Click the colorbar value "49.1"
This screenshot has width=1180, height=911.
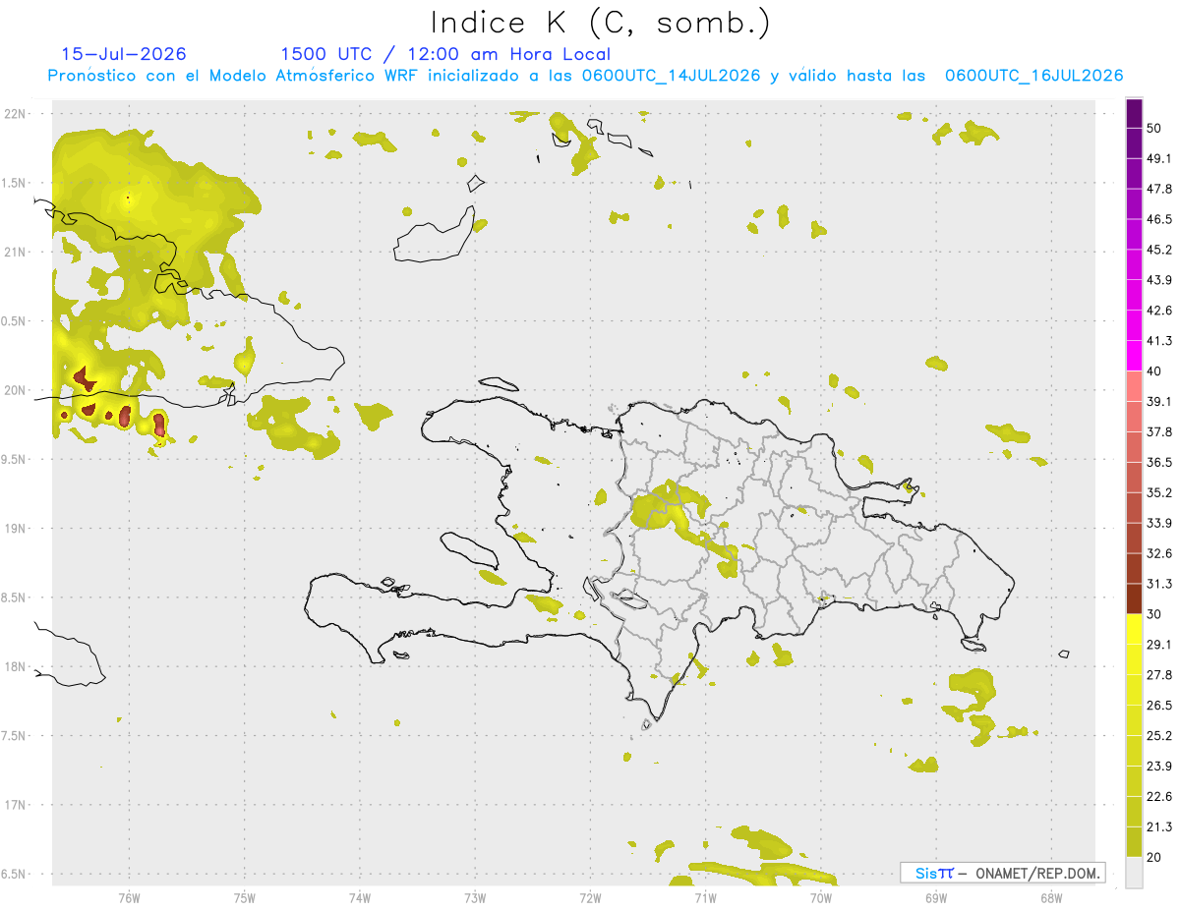tap(1159, 159)
